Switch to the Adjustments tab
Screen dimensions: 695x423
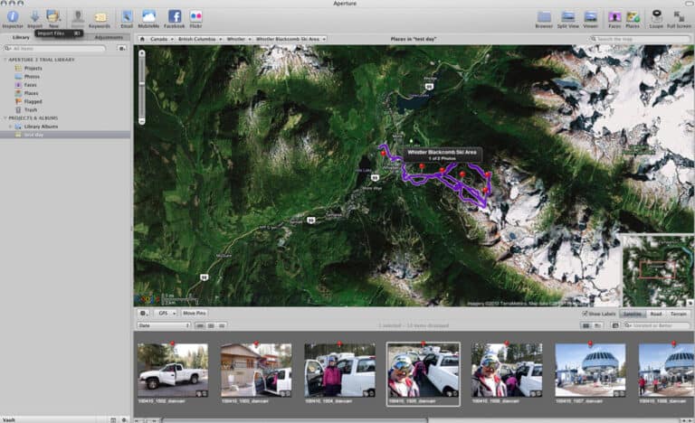coord(109,38)
